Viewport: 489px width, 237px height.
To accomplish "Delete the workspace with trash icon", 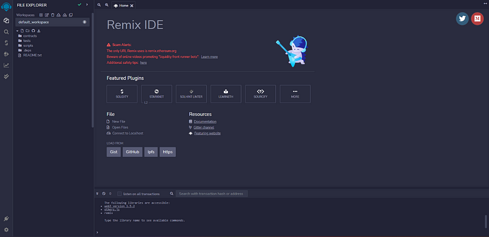I will pyautogui.click(x=53, y=15).
